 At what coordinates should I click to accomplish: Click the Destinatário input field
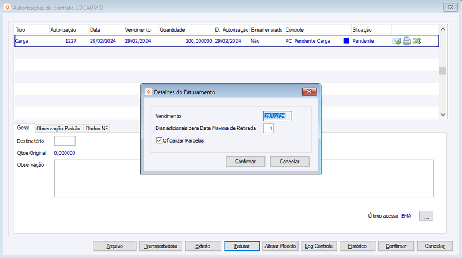tap(65, 141)
